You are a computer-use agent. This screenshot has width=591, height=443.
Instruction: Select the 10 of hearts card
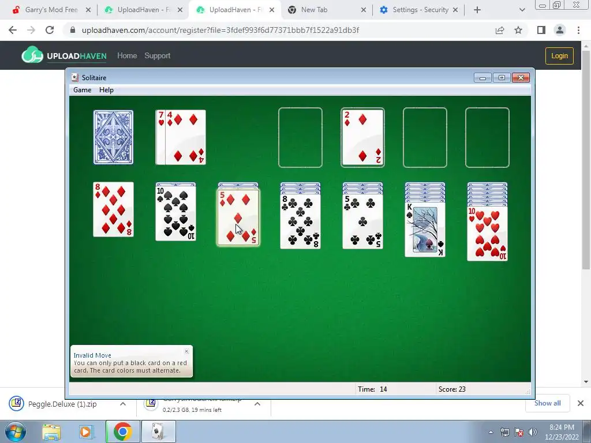487,234
